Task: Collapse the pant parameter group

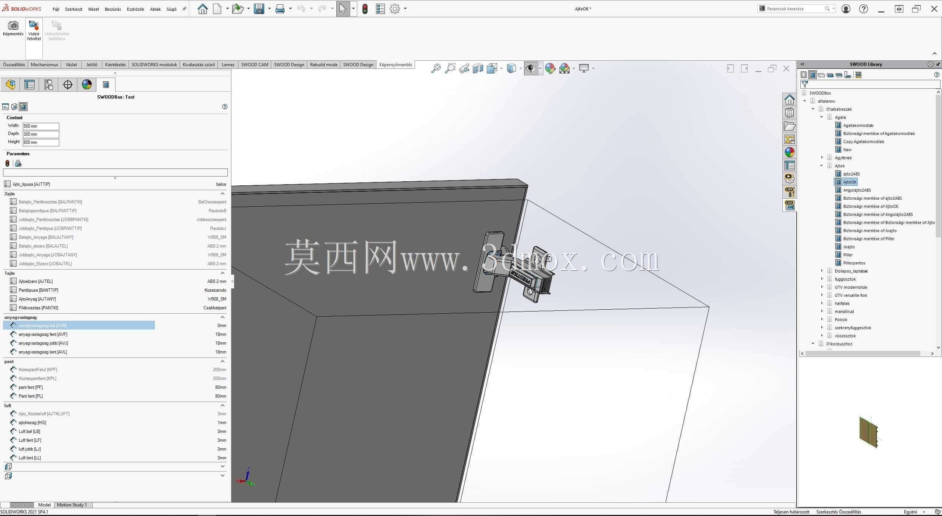Action: (x=222, y=361)
